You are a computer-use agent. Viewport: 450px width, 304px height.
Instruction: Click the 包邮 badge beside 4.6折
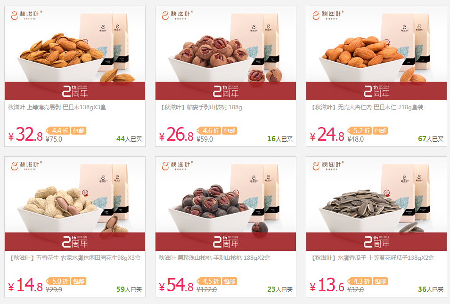(x=229, y=131)
